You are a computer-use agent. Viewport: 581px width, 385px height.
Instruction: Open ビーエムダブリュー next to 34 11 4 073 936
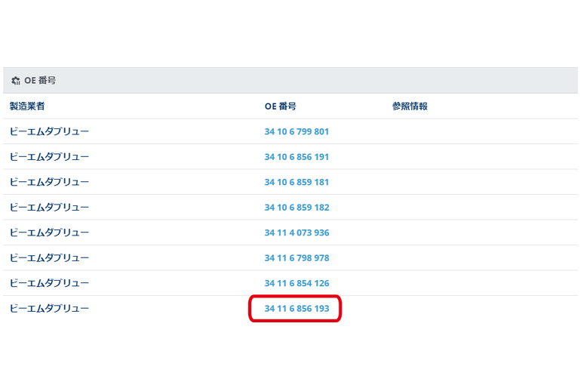49,233
